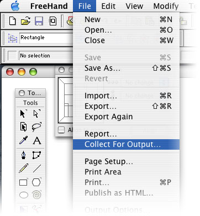Select the Text tool

tap(37, 141)
